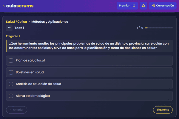The width and height of the screenshot is (179, 119).
Task: Go back using arrow beside Test 1
Action: (10, 28)
